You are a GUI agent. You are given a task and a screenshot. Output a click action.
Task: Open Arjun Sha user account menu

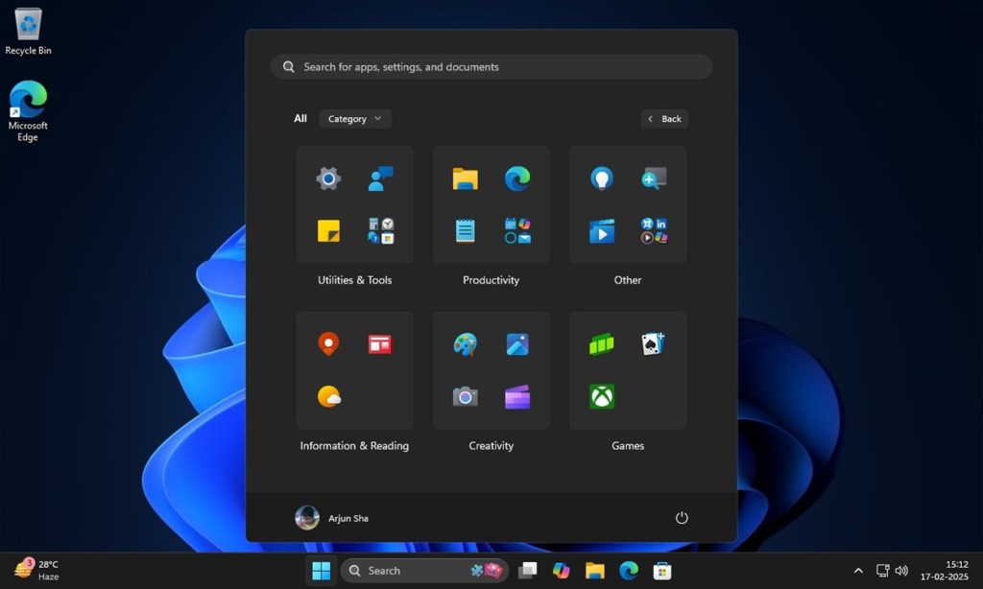click(332, 518)
